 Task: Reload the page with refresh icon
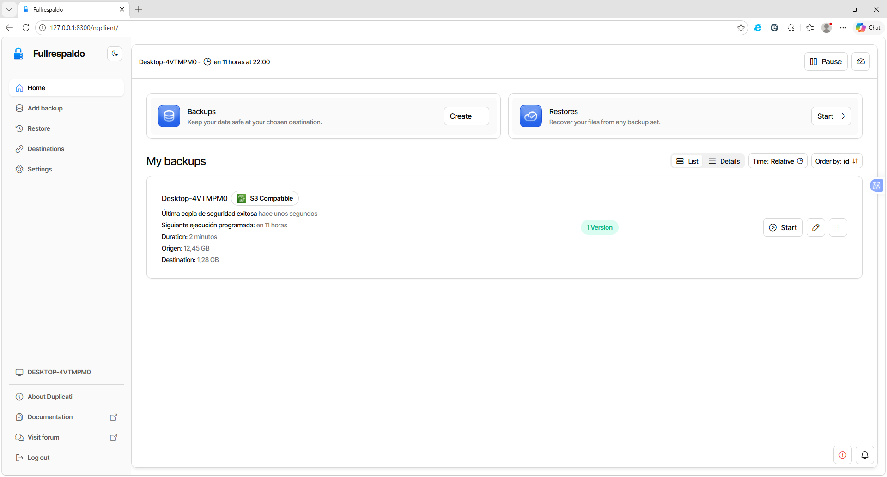[x=26, y=28]
